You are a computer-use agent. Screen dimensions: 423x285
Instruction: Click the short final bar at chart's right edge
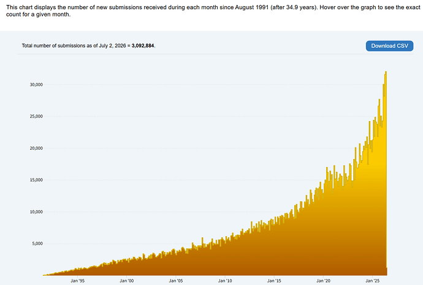pyautogui.click(x=387, y=272)
